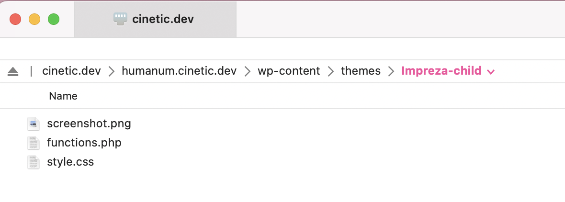The height and width of the screenshot is (202, 565).
Task: Select the functions.php file icon
Action: 33,143
